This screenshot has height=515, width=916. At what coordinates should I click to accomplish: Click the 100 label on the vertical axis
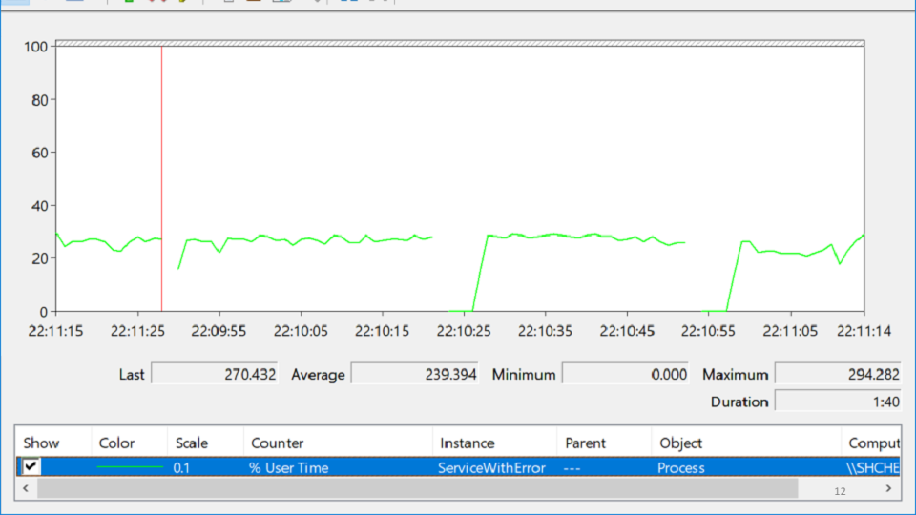coord(35,47)
